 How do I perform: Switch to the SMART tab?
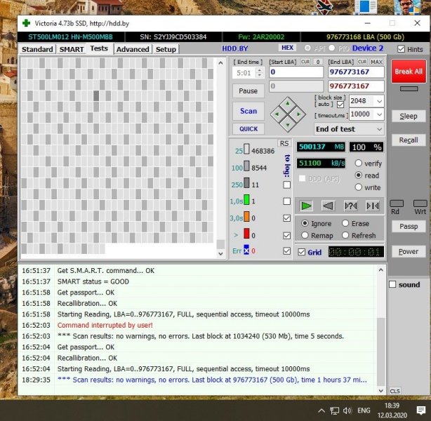tap(71, 49)
